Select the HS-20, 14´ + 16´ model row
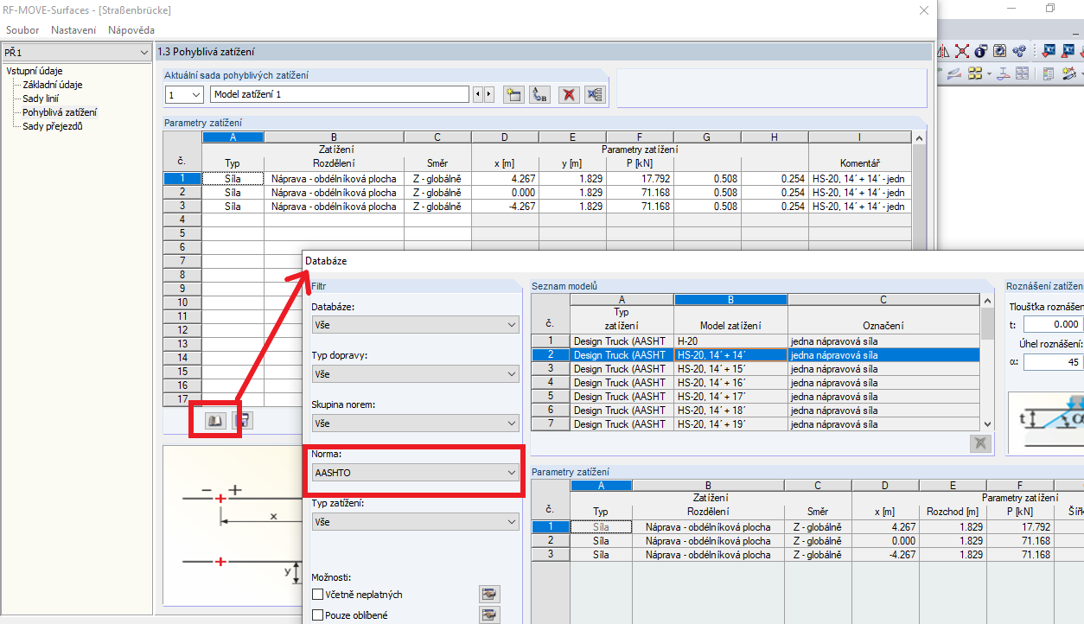1084x624 pixels. pos(756,382)
